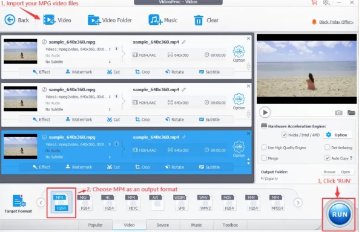Switch to Popular tab
The image size is (359, 232).
pyautogui.click(x=95, y=225)
